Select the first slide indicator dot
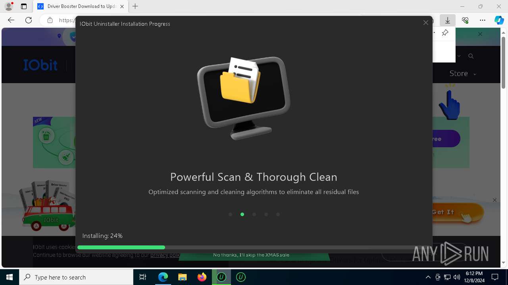508x285 pixels. point(230,215)
